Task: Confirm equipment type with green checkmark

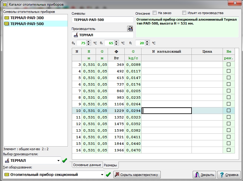Action: point(108,175)
